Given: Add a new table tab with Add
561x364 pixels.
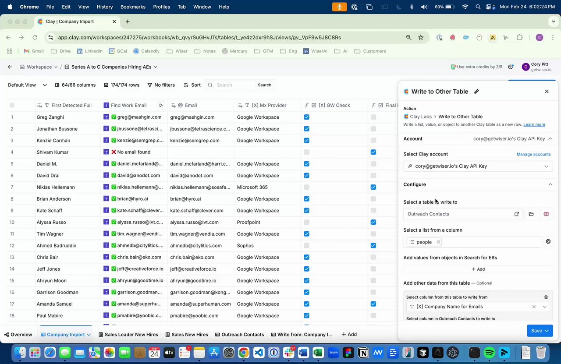Looking at the screenshot, I should coord(349,335).
